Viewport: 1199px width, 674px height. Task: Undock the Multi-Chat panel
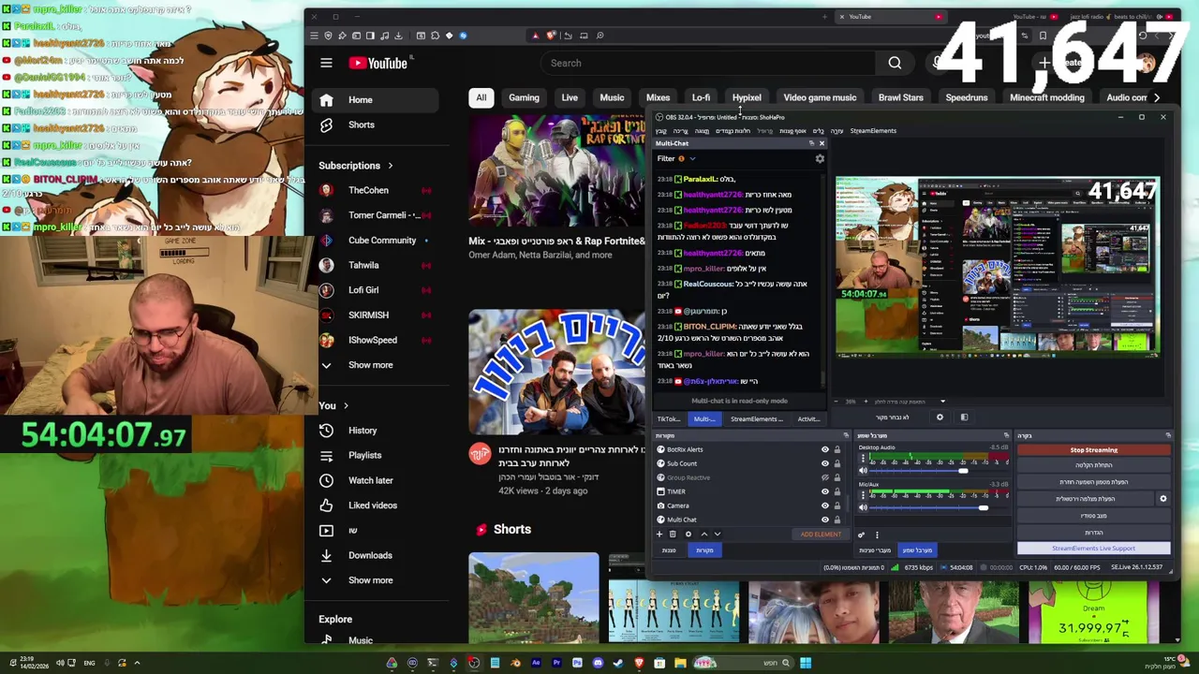click(811, 143)
